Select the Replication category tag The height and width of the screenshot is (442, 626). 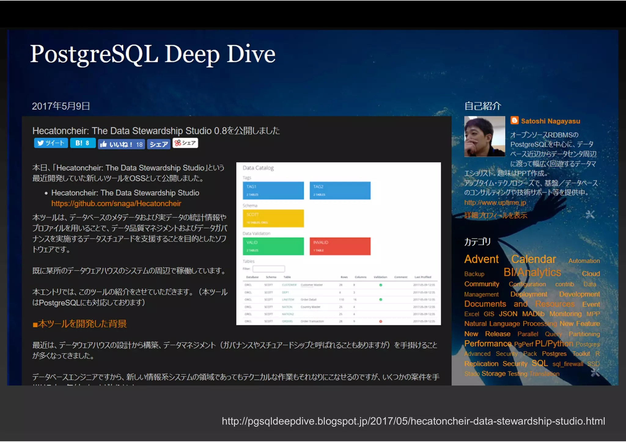tap(481, 364)
